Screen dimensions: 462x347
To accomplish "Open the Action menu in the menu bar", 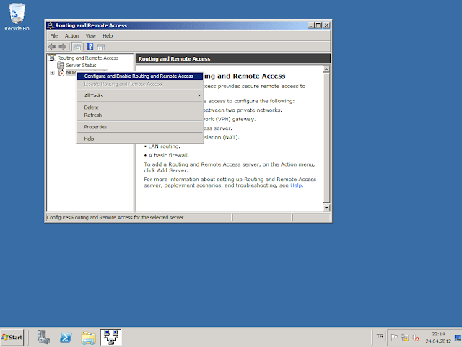I will click(x=71, y=35).
